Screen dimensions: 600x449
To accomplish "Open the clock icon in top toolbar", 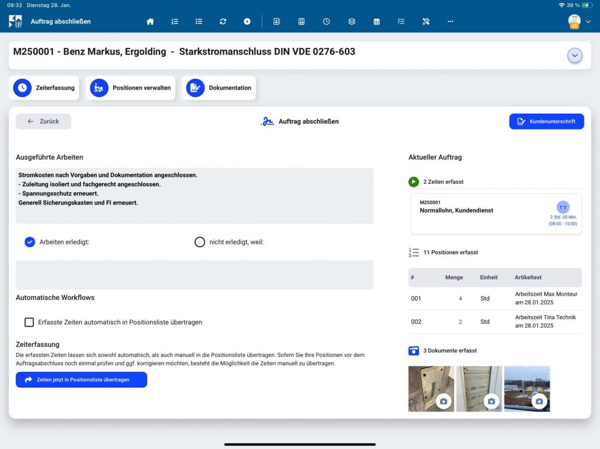I will coord(326,22).
